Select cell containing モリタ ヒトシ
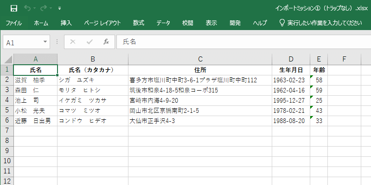 pos(93,90)
